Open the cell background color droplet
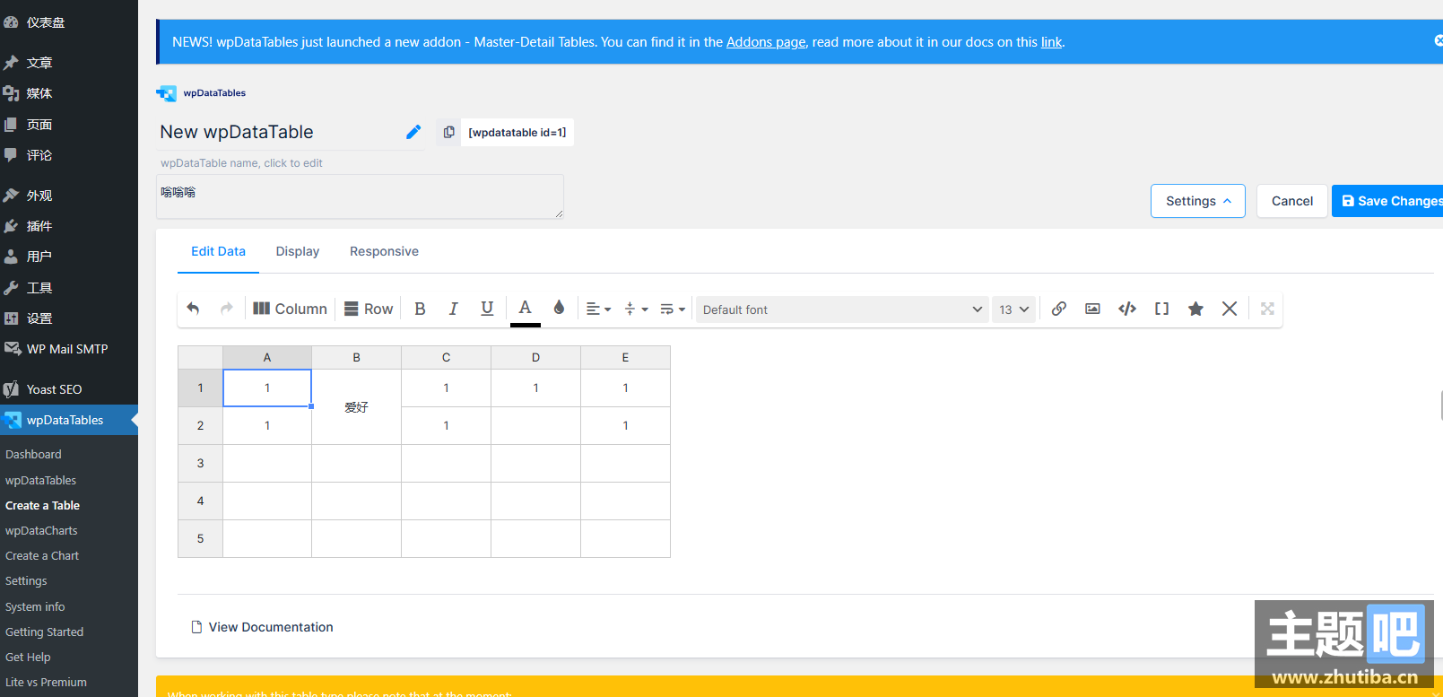The image size is (1443, 697). point(559,308)
